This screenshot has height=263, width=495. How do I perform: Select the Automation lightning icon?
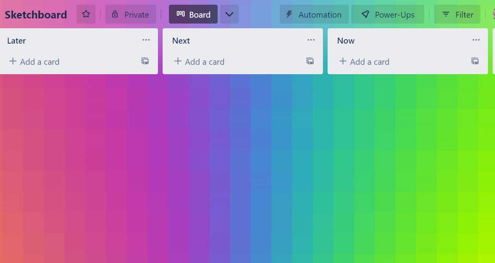[290, 14]
